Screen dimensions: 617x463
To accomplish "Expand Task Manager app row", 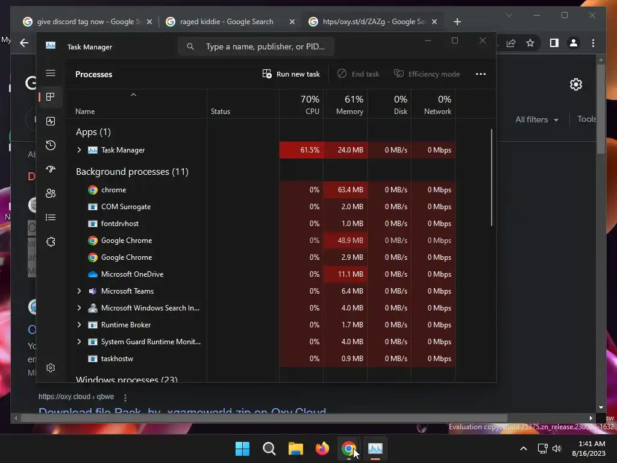I will [x=79, y=150].
